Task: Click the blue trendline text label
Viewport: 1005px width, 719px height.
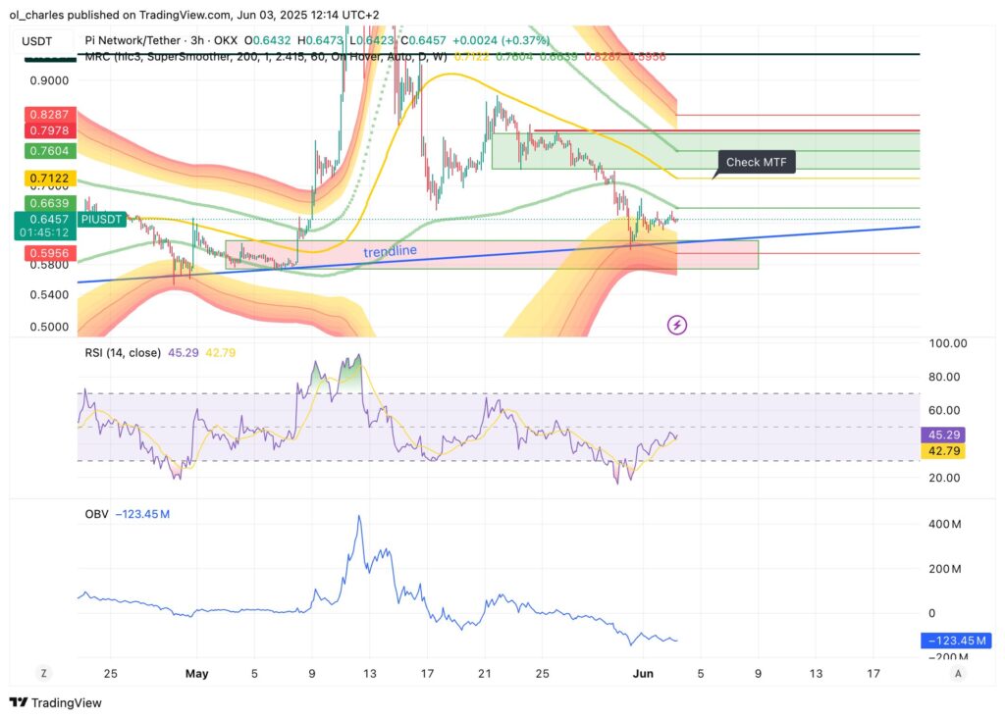Action: point(390,251)
